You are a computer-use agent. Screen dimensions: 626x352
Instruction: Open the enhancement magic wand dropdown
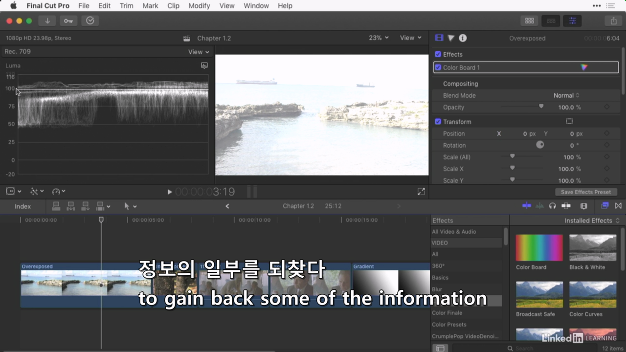(x=37, y=192)
